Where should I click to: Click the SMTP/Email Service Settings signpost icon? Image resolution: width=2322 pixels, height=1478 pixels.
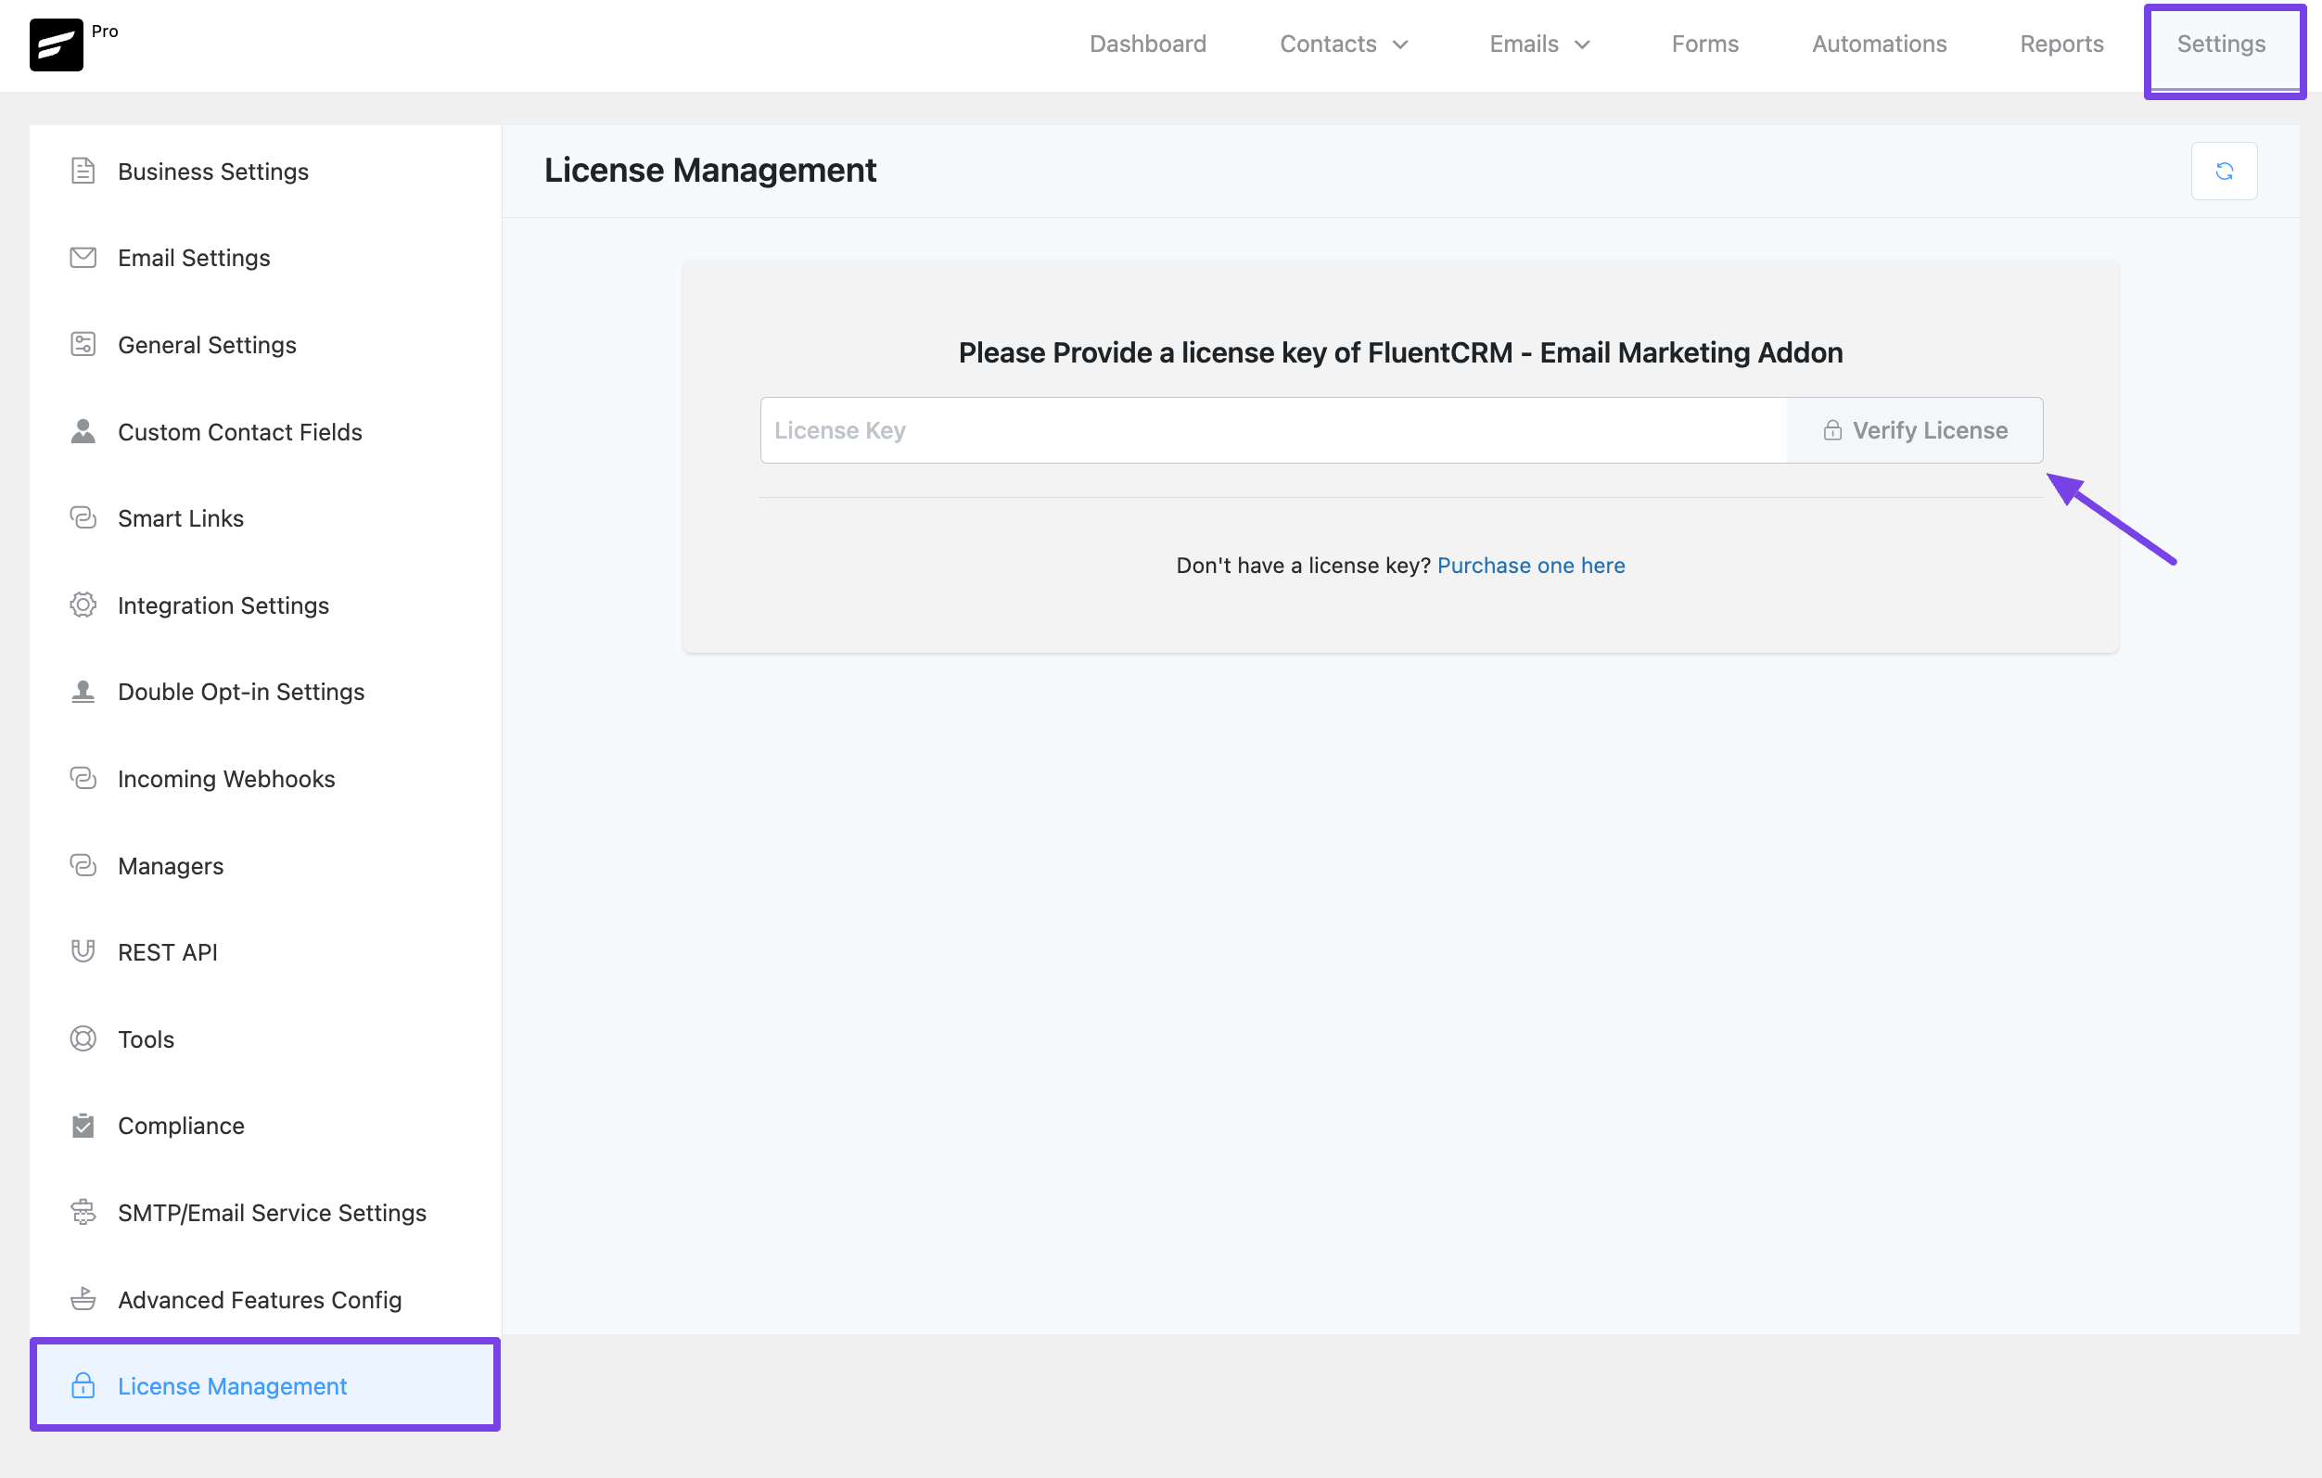point(83,1212)
